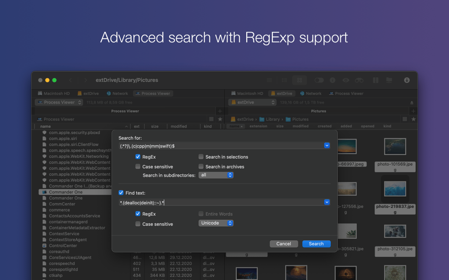The height and width of the screenshot is (280, 449).
Task: Select the Process Viewer tab on the left
Action: pyautogui.click(x=153, y=93)
